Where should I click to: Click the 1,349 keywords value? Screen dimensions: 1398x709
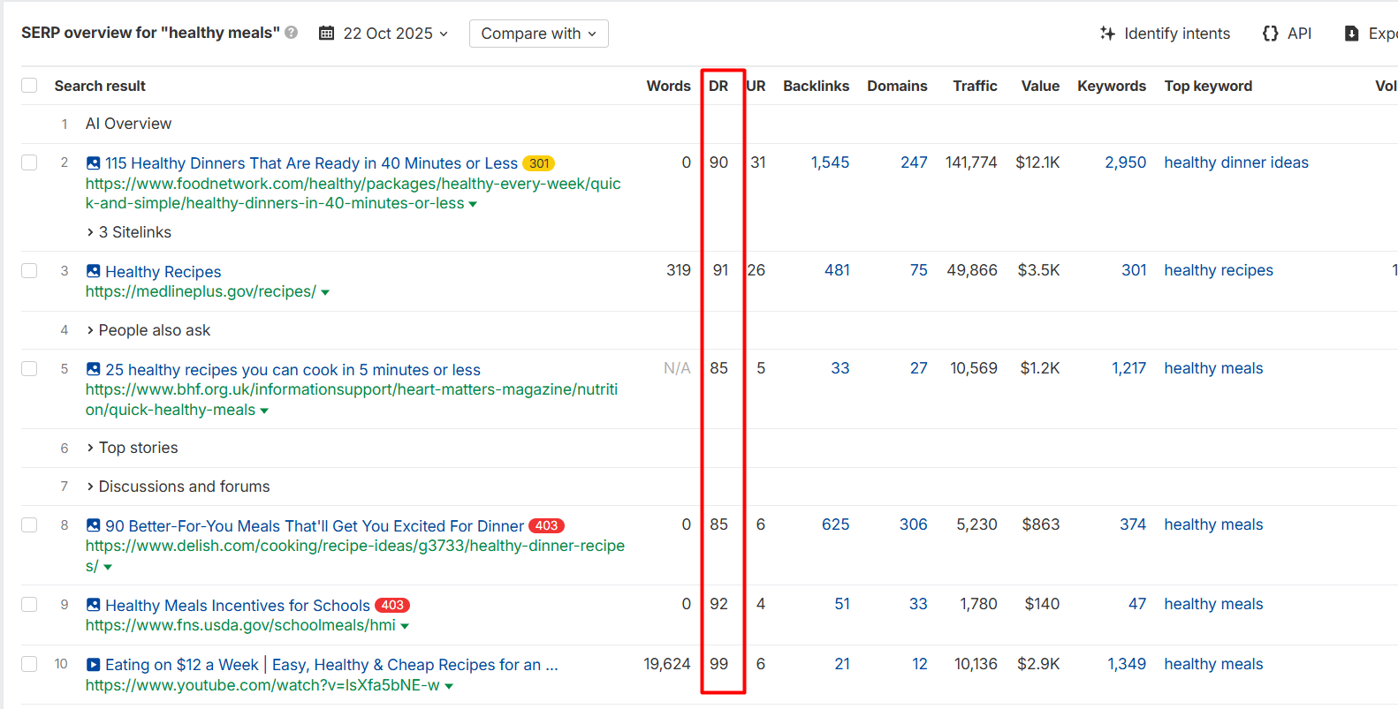click(x=1127, y=663)
